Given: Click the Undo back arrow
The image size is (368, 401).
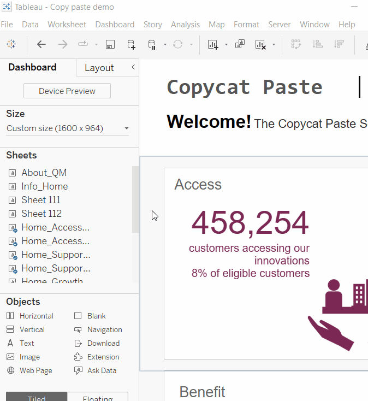Looking at the screenshot, I should pyautogui.click(x=41, y=44).
